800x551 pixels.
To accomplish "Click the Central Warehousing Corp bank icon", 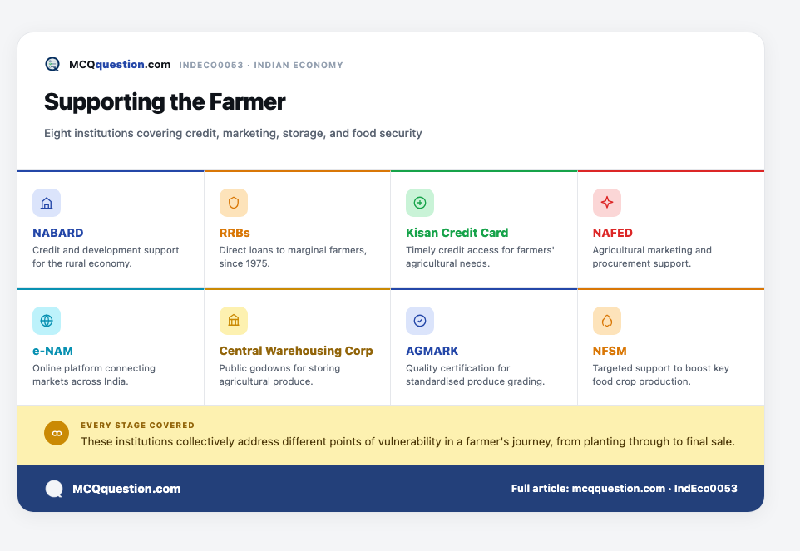I will (234, 321).
